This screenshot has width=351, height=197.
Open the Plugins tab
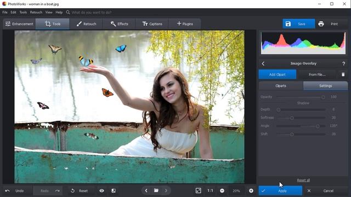click(185, 24)
